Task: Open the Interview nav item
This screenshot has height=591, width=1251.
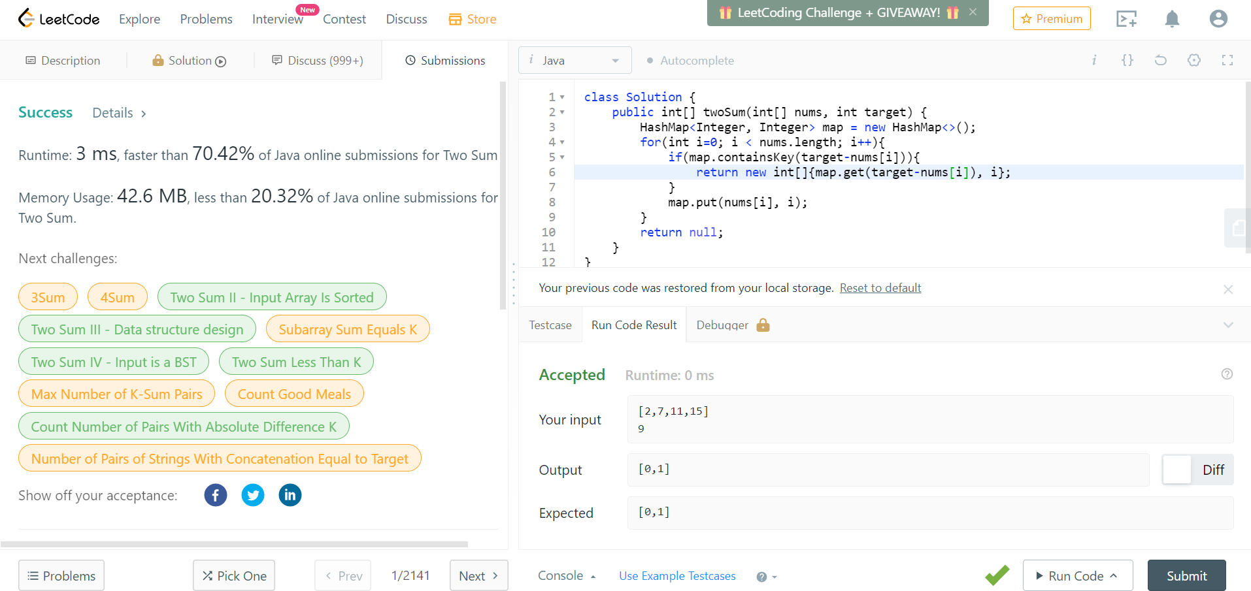Action: pos(278,19)
